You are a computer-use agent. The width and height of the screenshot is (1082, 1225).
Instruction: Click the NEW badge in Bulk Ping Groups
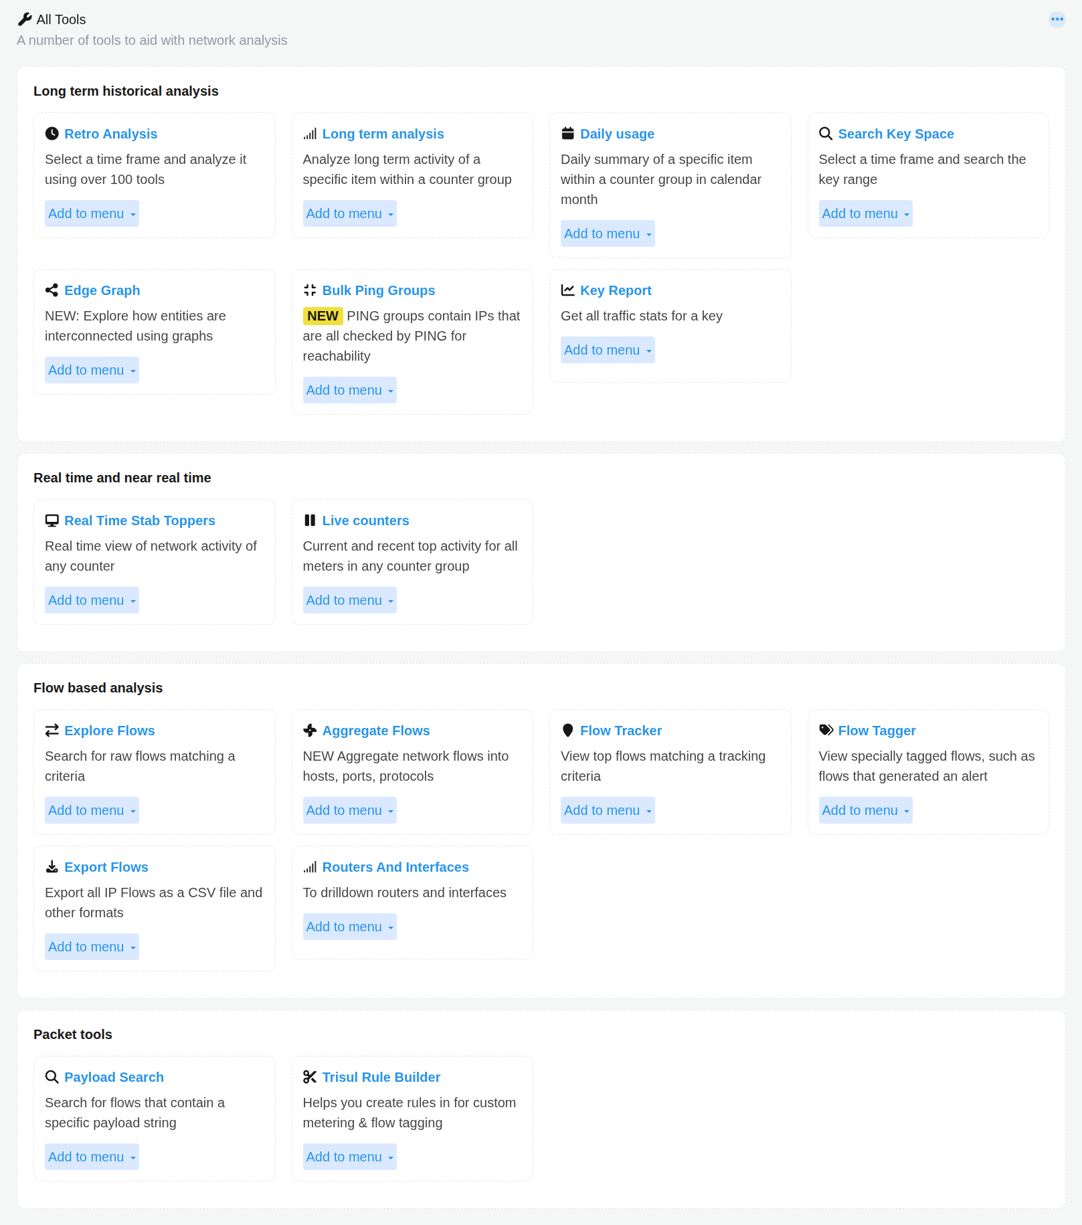pyautogui.click(x=323, y=316)
